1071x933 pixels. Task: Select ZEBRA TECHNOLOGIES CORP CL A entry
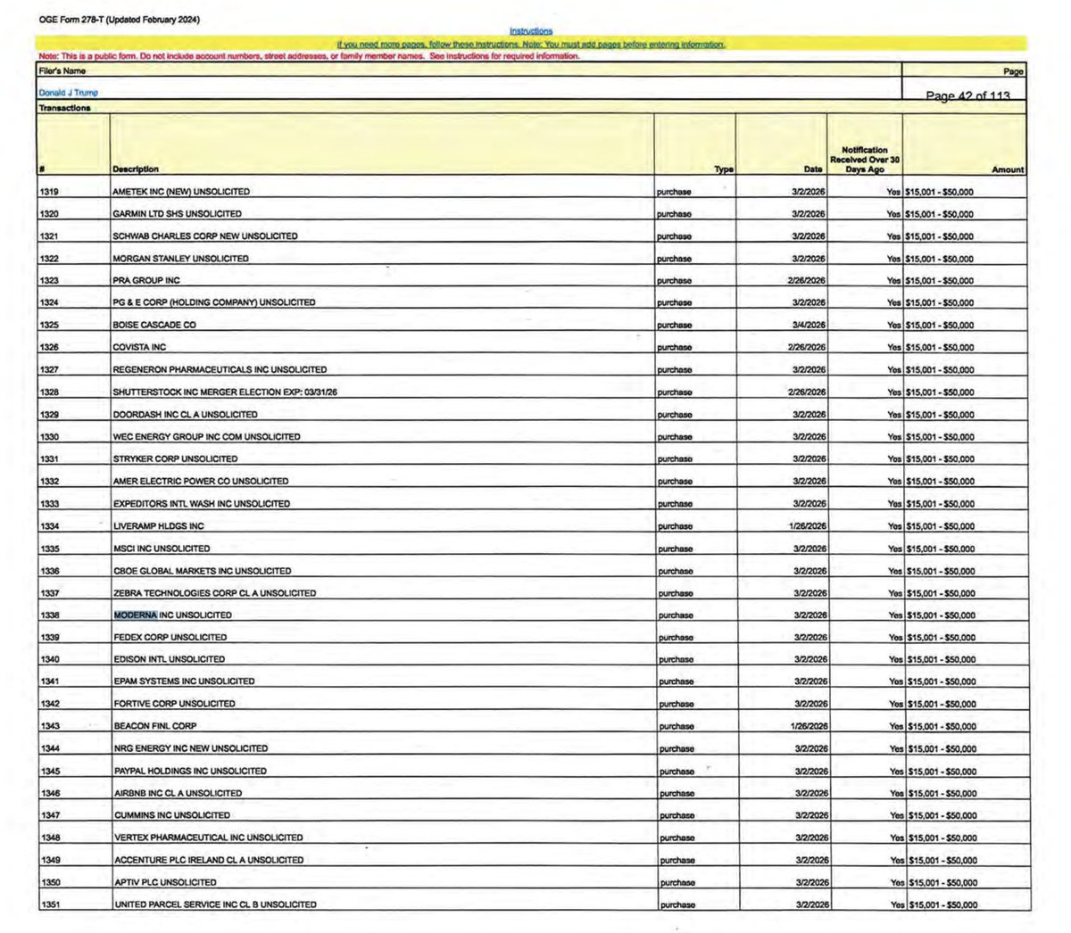click(214, 593)
